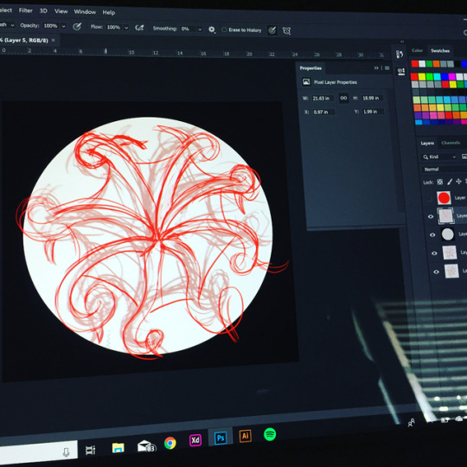Select Layers tab

[x=427, y=144]
